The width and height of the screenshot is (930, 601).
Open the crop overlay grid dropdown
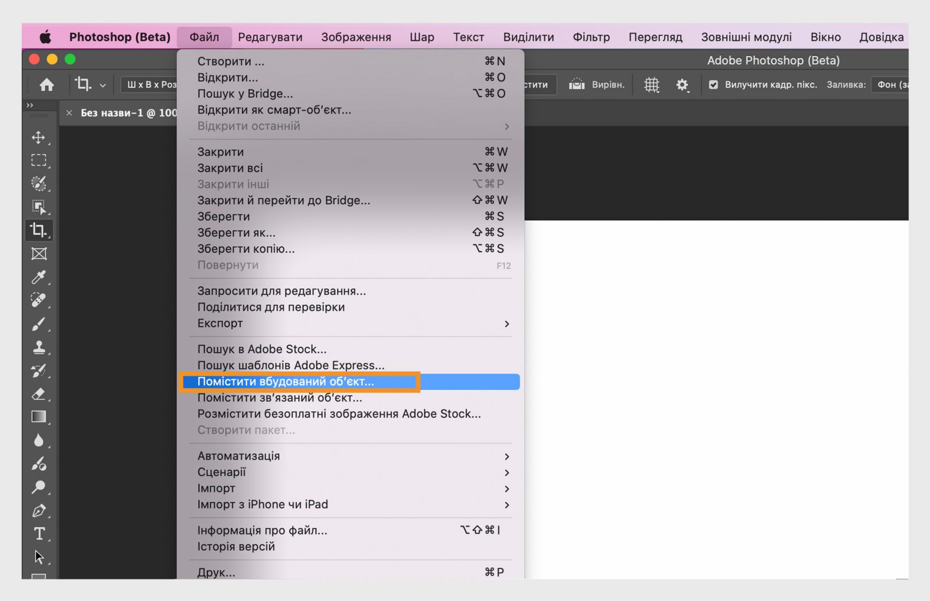pyautogui.click(x=651, y=84)
